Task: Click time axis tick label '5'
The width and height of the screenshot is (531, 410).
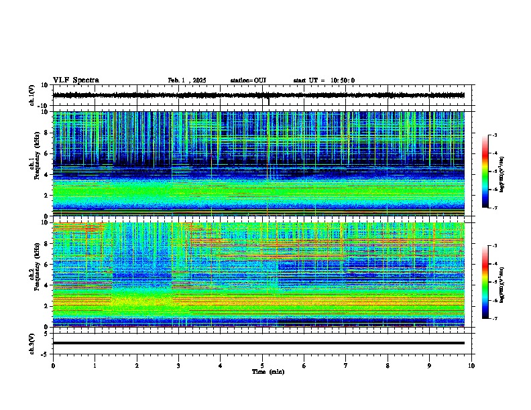Action: [262, 366]
